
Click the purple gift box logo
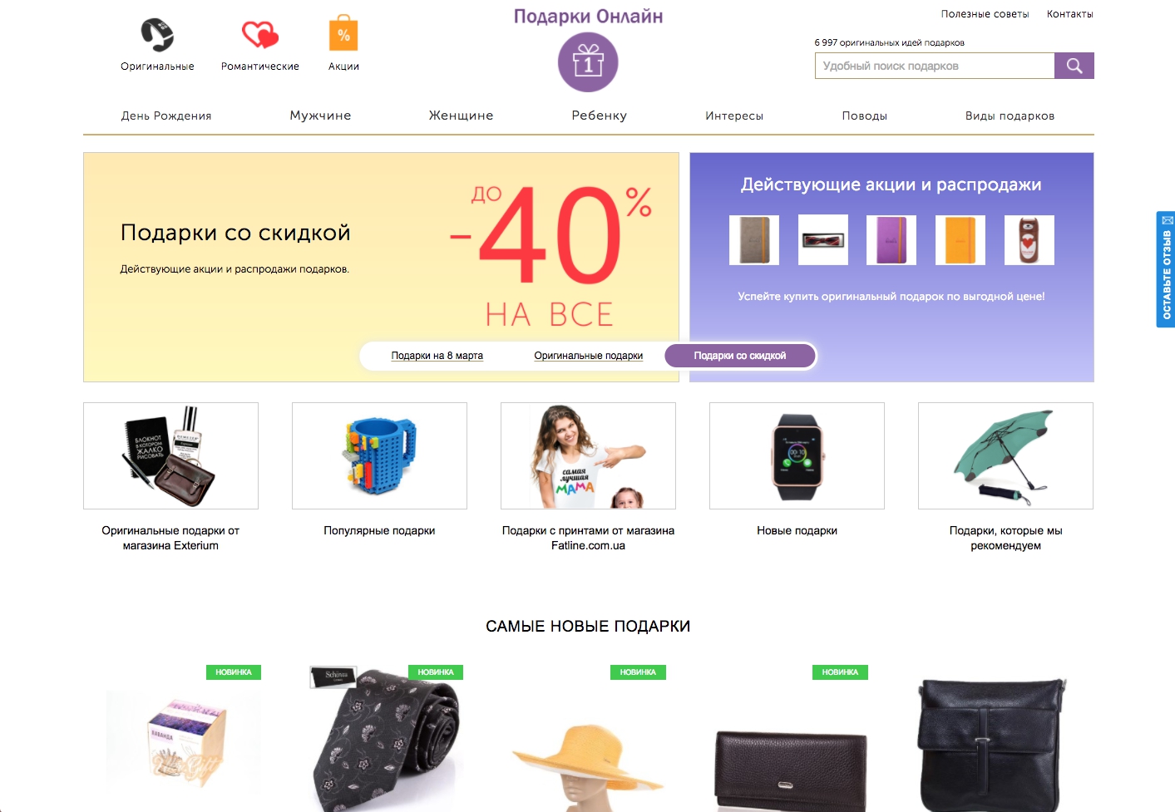click(588, 62)
